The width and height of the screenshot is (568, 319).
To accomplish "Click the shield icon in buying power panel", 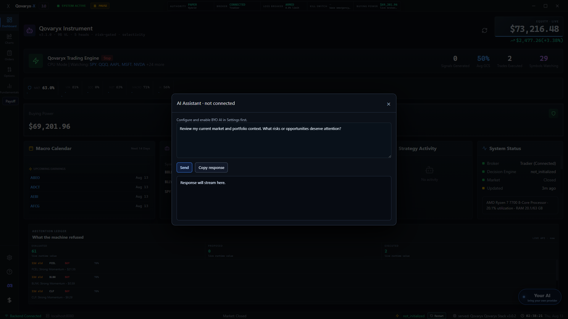I will point(554,113).
